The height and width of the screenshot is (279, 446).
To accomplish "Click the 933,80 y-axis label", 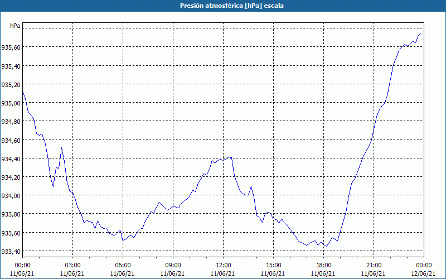I will pos(11,214).
